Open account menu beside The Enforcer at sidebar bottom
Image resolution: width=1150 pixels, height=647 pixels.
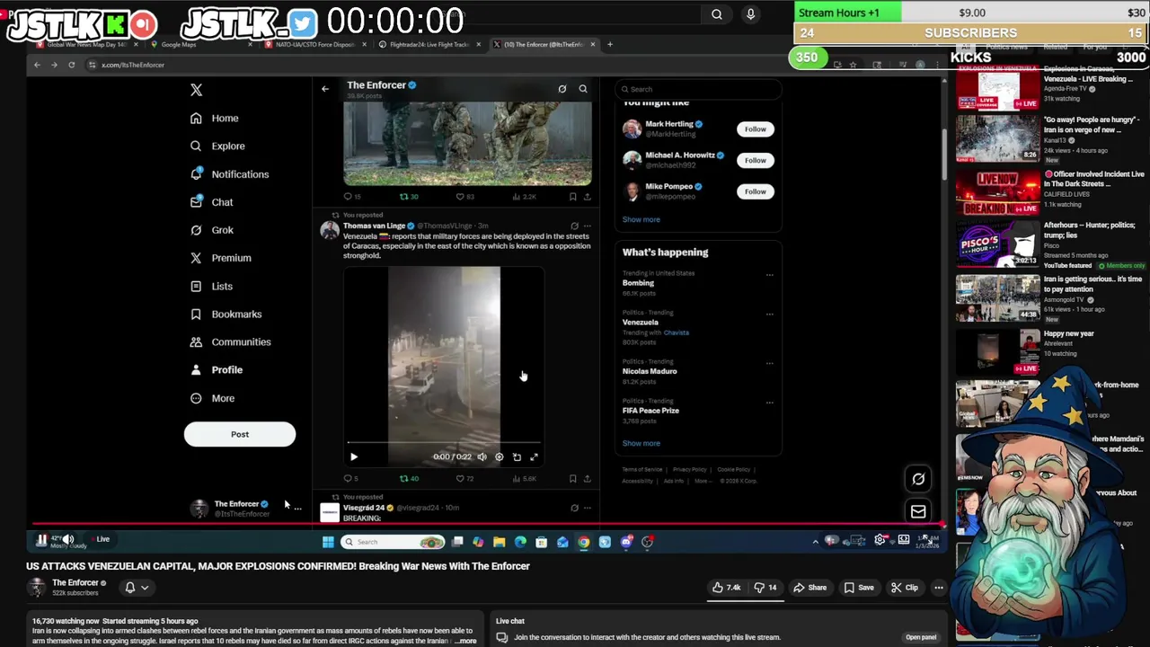[x=297, y=508]
